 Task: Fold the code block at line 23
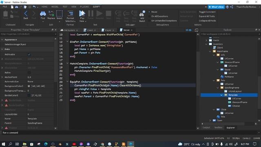[x=67, y=81]
